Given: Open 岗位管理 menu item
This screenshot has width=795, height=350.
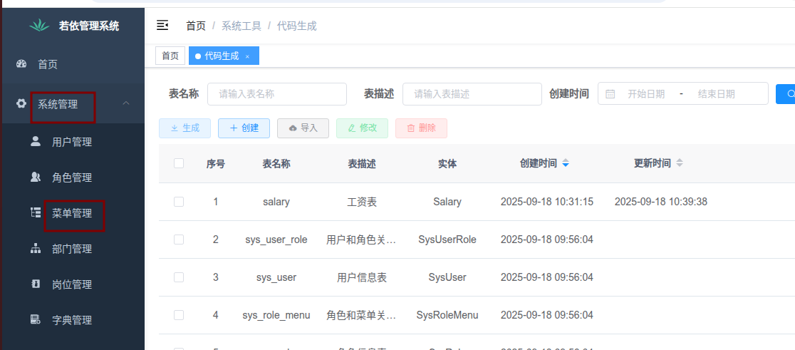Looking at the screenshot, I should (x=72, y=284).
